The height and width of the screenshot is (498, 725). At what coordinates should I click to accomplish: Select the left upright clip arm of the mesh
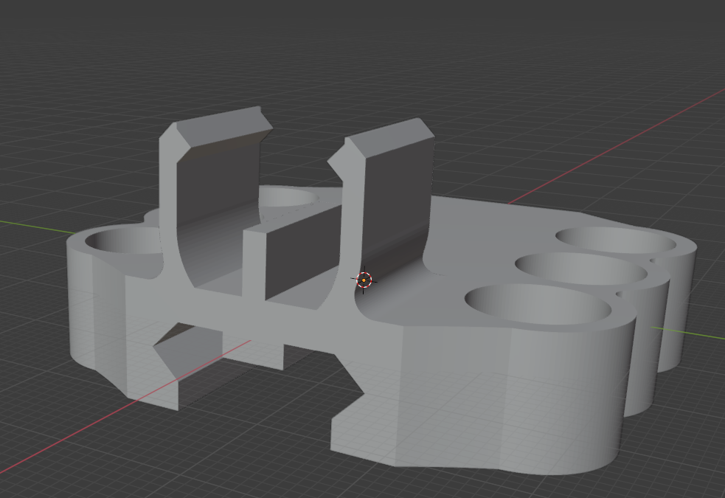point(212,194)
